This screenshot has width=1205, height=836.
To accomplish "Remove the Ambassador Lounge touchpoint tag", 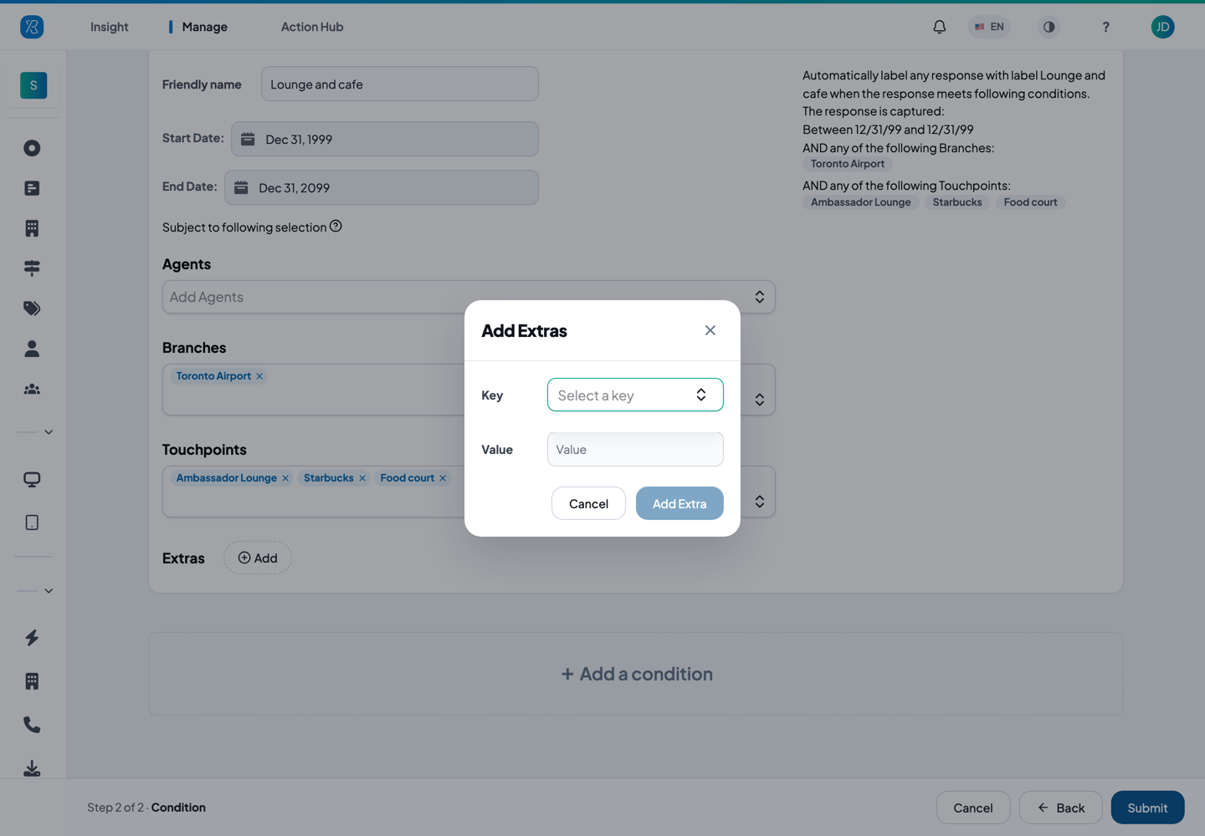I will [285, 478].
